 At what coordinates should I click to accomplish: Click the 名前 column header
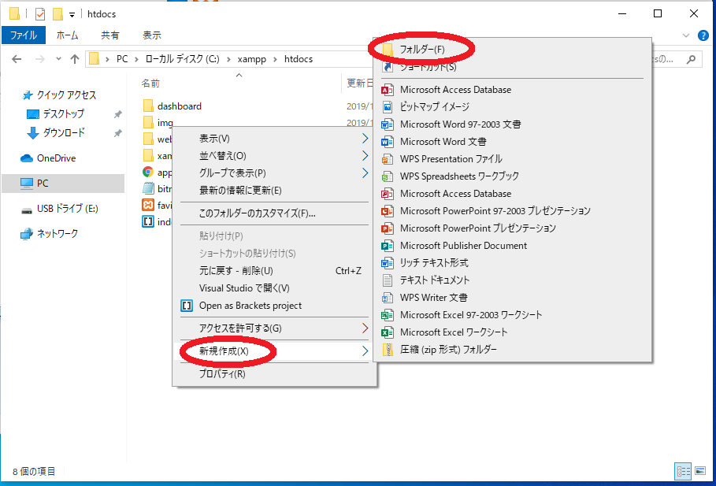pyautogui.click(x=150, y=83)
